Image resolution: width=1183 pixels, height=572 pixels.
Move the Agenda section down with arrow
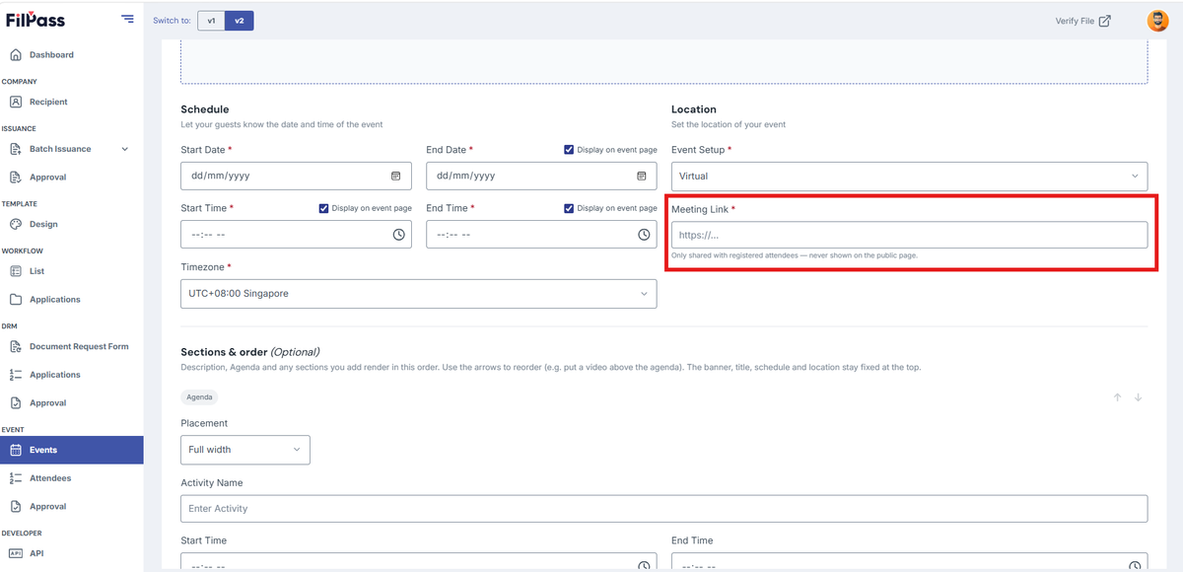(x=1138, y=397)
